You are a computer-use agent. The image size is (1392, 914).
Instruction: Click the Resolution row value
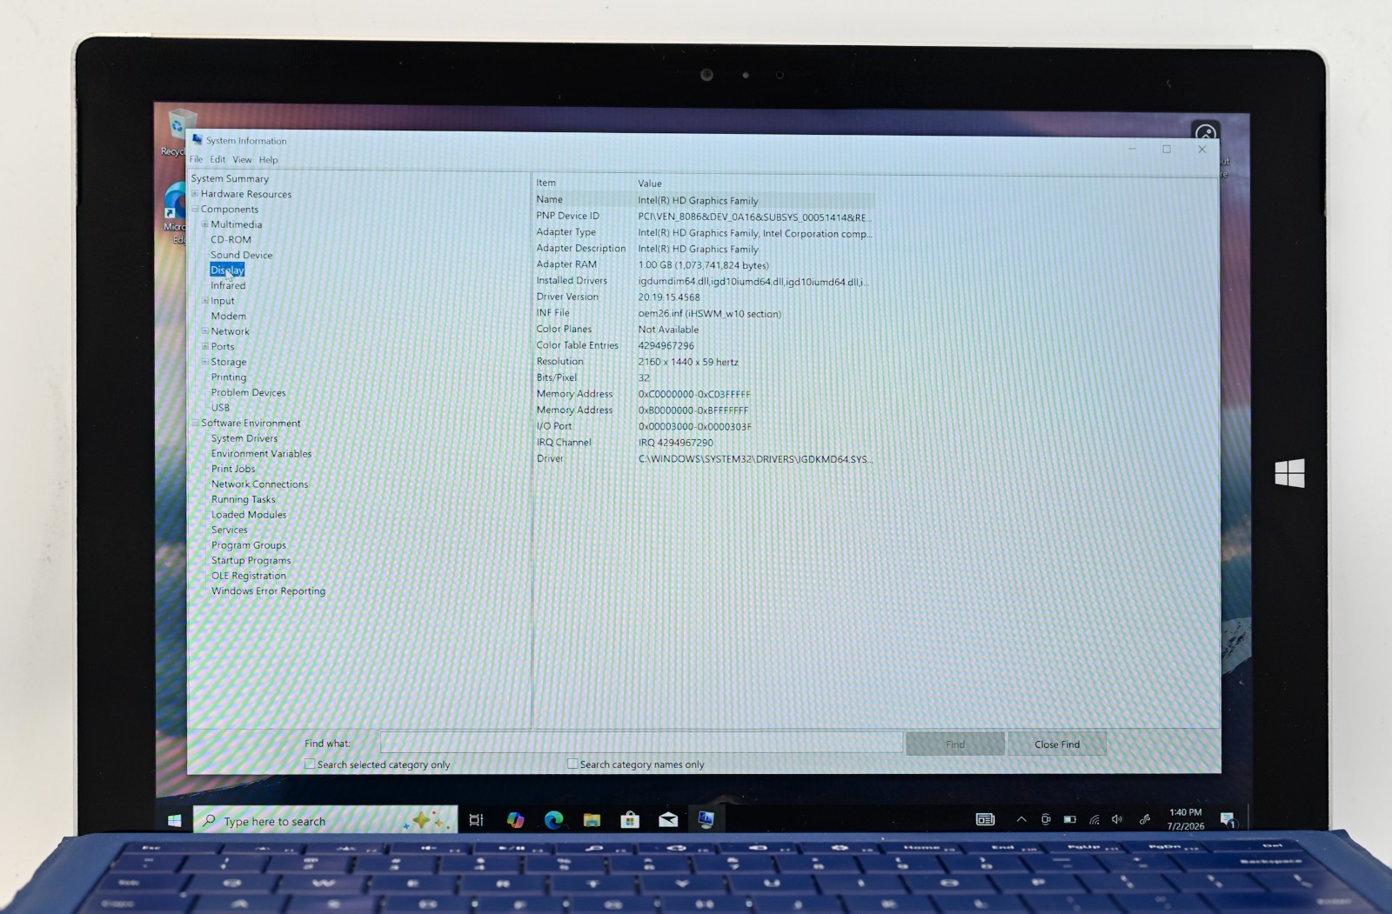click(688, 362)
